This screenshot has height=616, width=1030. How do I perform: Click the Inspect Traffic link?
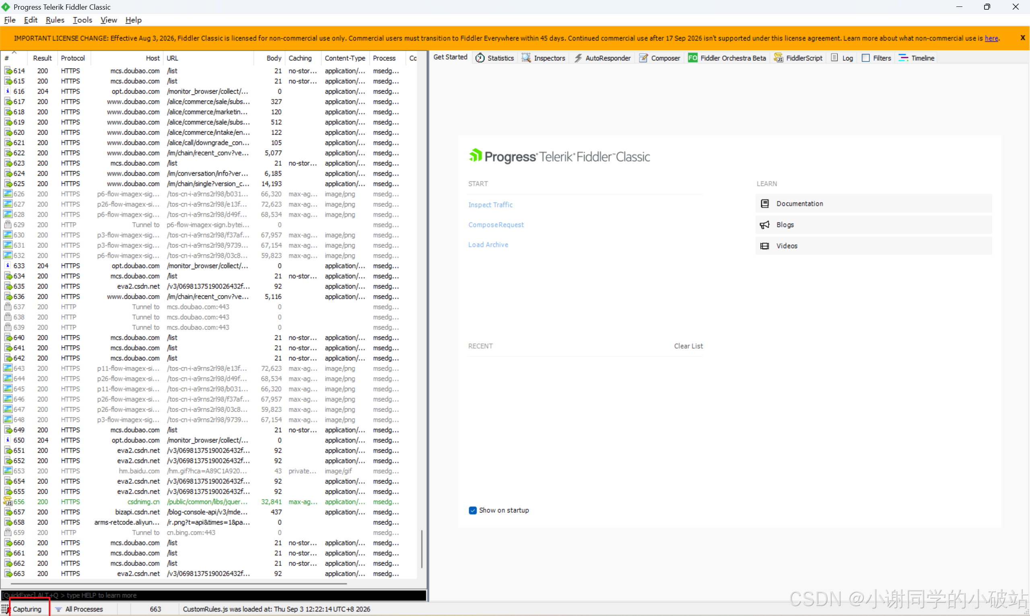click(x=490, y=205)
